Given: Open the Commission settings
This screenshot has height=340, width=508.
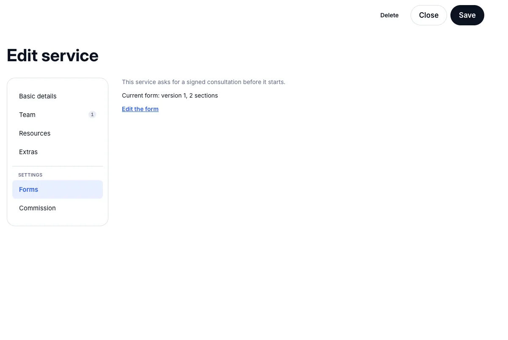Looking at the screenshot, I should (x=58, y=208).
